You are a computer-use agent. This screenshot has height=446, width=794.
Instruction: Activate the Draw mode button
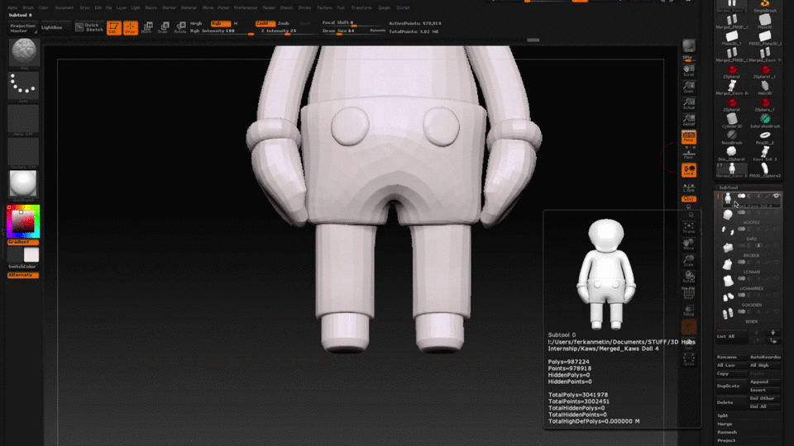click(x=130, y=28)
